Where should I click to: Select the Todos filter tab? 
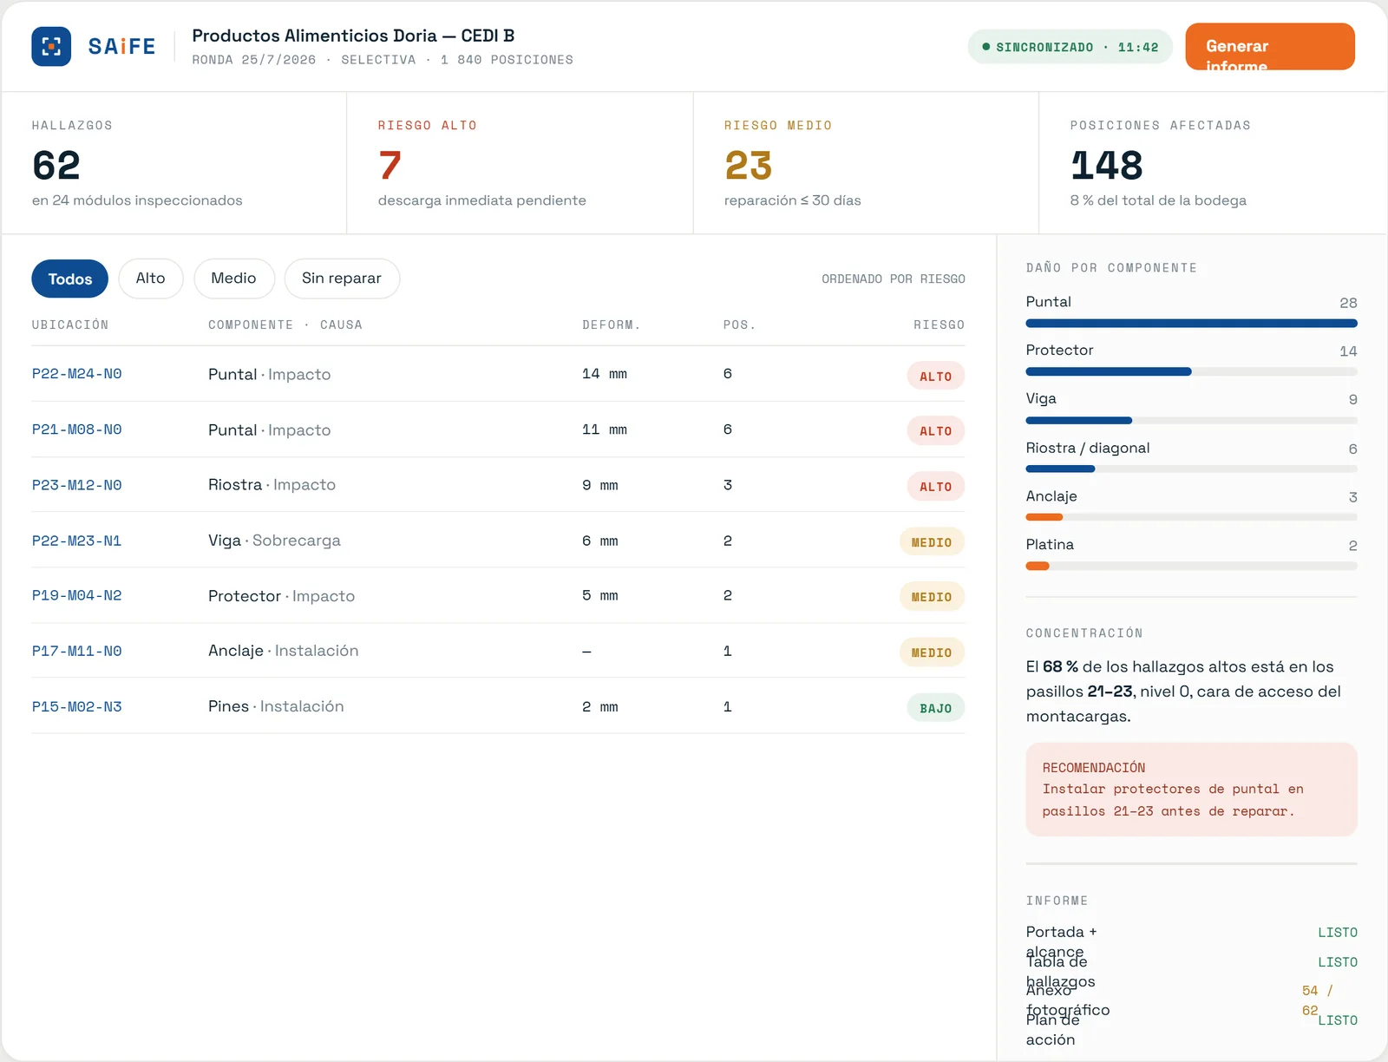click(x=70, y=279)
